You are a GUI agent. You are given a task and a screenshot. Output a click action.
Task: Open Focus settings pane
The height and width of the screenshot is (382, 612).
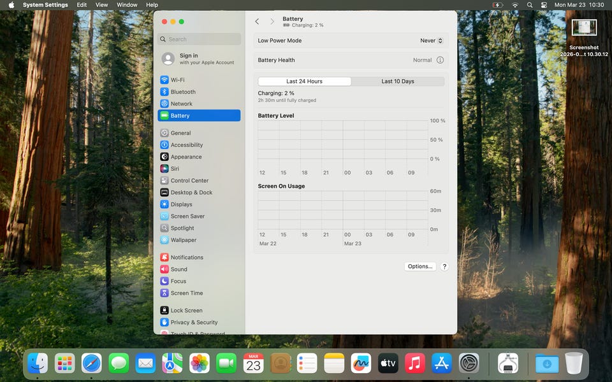coord(178,281)
